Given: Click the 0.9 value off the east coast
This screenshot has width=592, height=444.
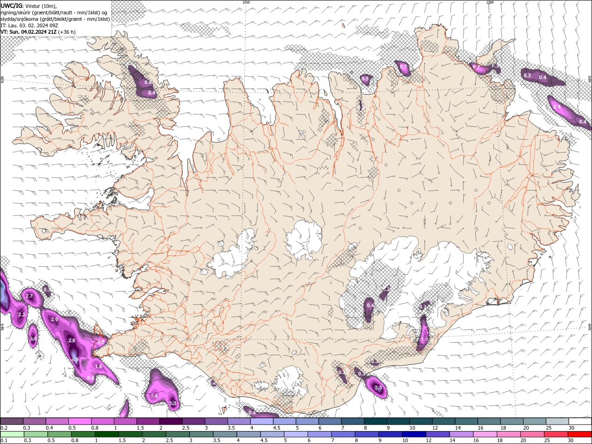Looking at the screenshot, I should click(x=557, y=107).
